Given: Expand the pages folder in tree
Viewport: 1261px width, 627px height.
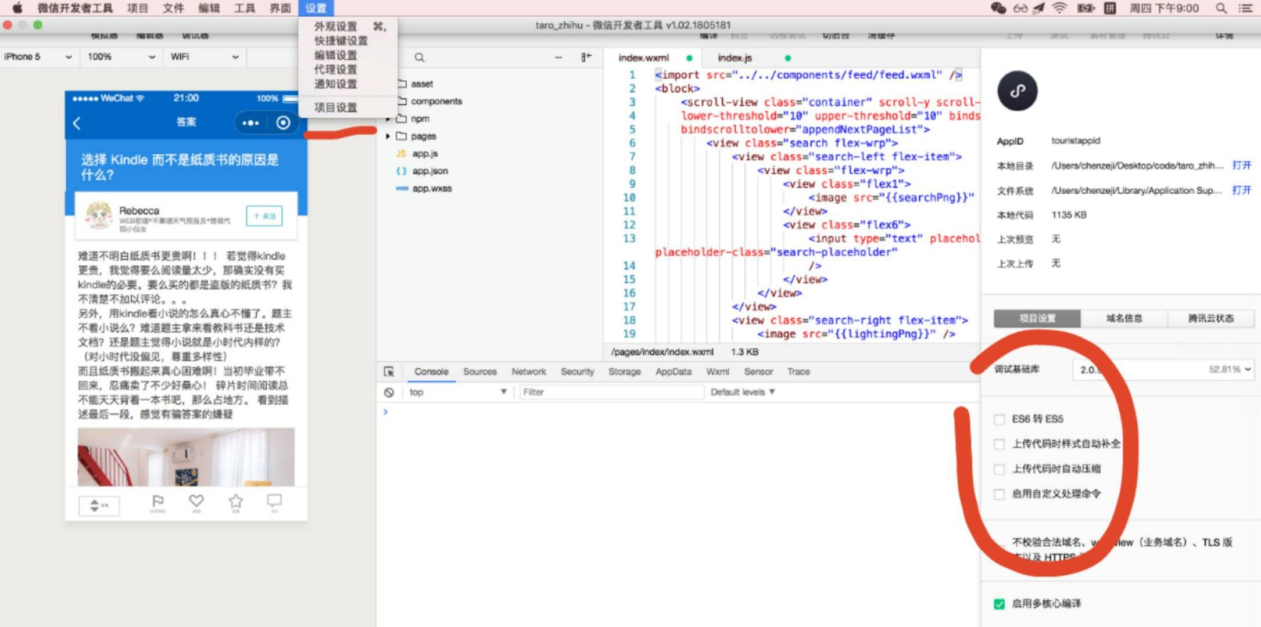Looking at the screenshot, I should coord(388,136).
